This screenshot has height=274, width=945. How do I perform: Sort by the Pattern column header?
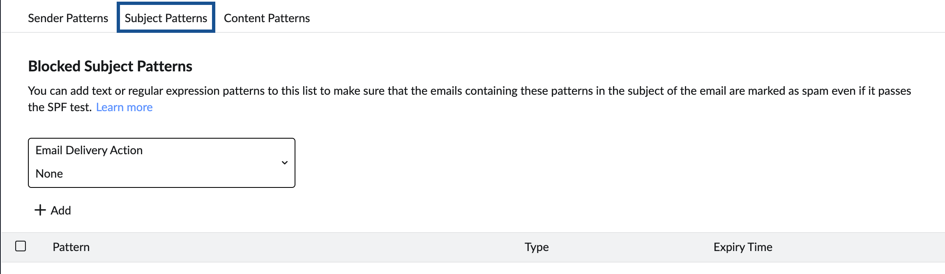71,247
